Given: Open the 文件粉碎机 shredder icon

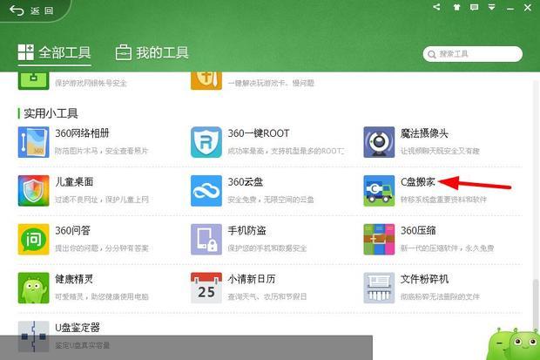Looking at the screenshot, I should point(379,288).
